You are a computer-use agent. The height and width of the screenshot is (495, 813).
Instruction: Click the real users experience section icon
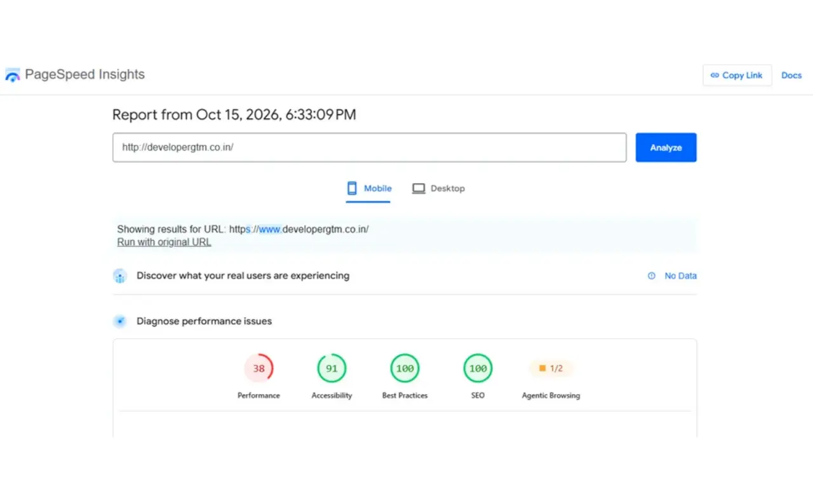click(120, 276)
